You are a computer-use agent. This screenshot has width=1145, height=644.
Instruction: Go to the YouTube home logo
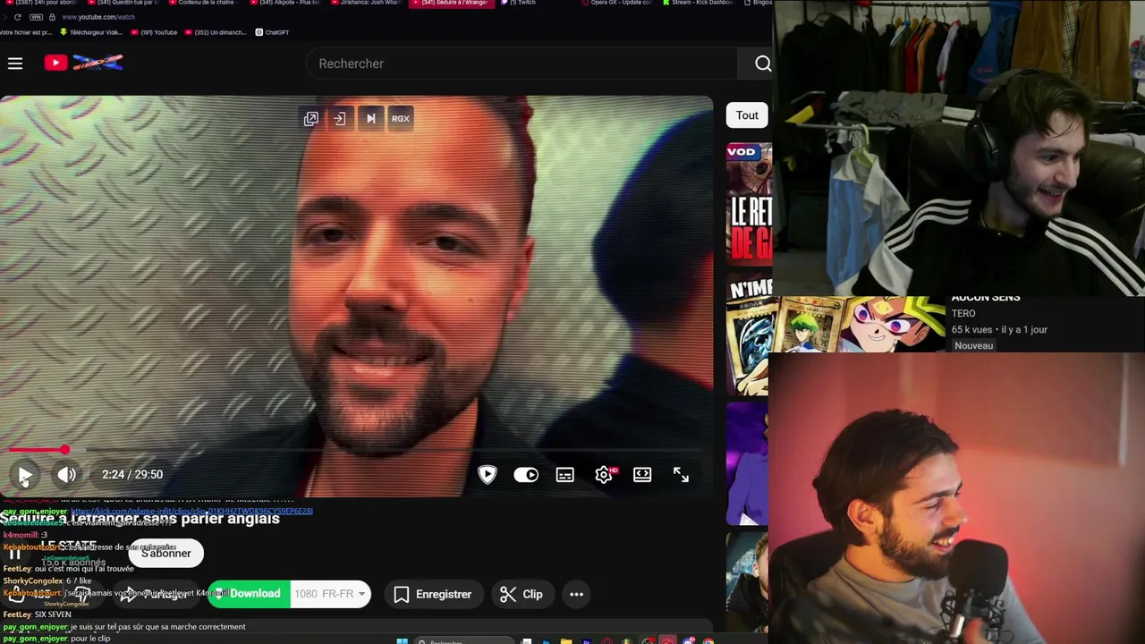pos(83,63)
